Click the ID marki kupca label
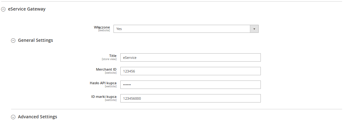Image resolution: width=343 pixels, height=122 pixels. coord(104,97)
